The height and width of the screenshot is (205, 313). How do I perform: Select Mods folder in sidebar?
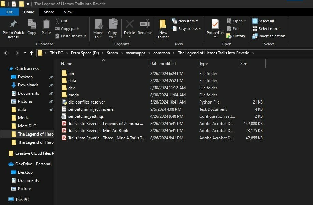pyautogui.click(x=23, y=118)
